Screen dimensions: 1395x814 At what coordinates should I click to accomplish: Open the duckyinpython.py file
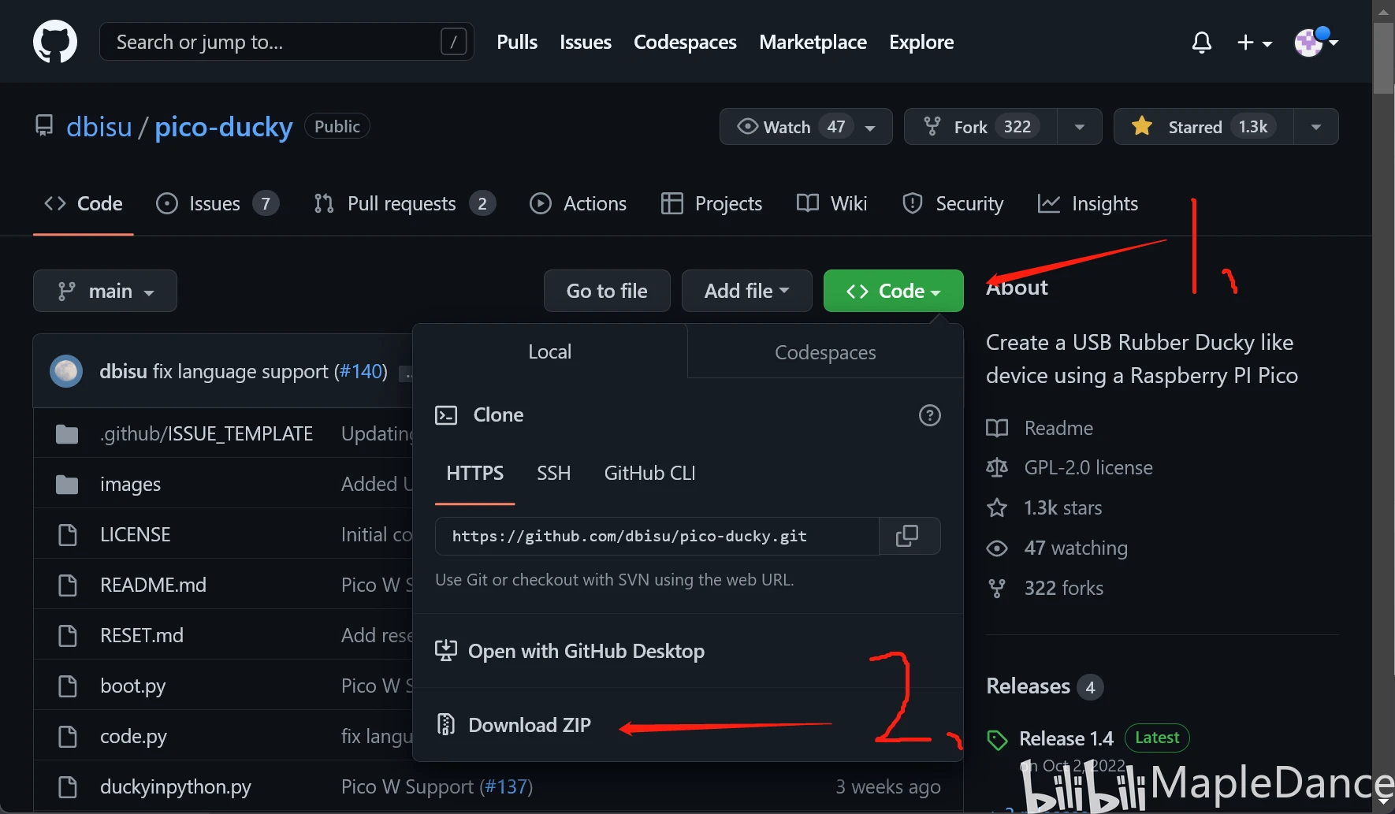coord(176,787)
